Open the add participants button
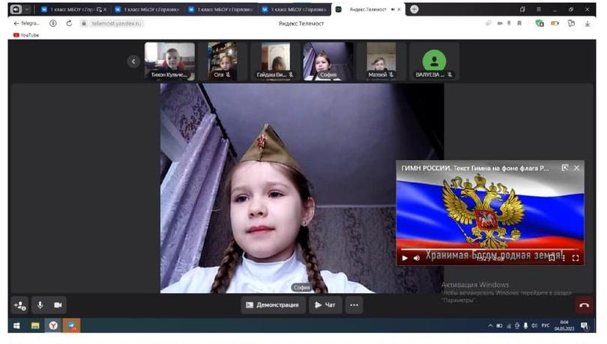This screenshot has width=607, height=344. (19, 305)
